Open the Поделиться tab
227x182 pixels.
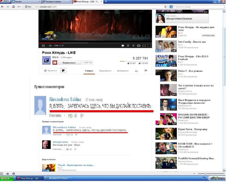(105, 71)
